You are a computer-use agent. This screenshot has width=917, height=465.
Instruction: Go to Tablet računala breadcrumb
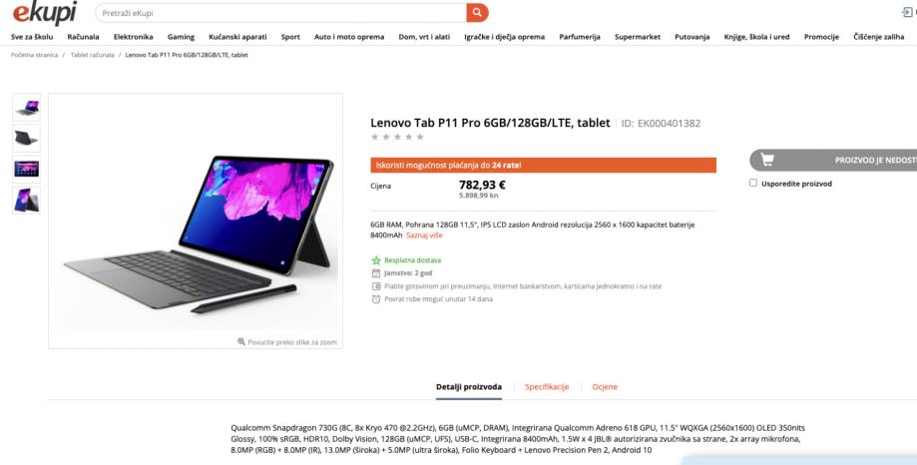(93, 55)
